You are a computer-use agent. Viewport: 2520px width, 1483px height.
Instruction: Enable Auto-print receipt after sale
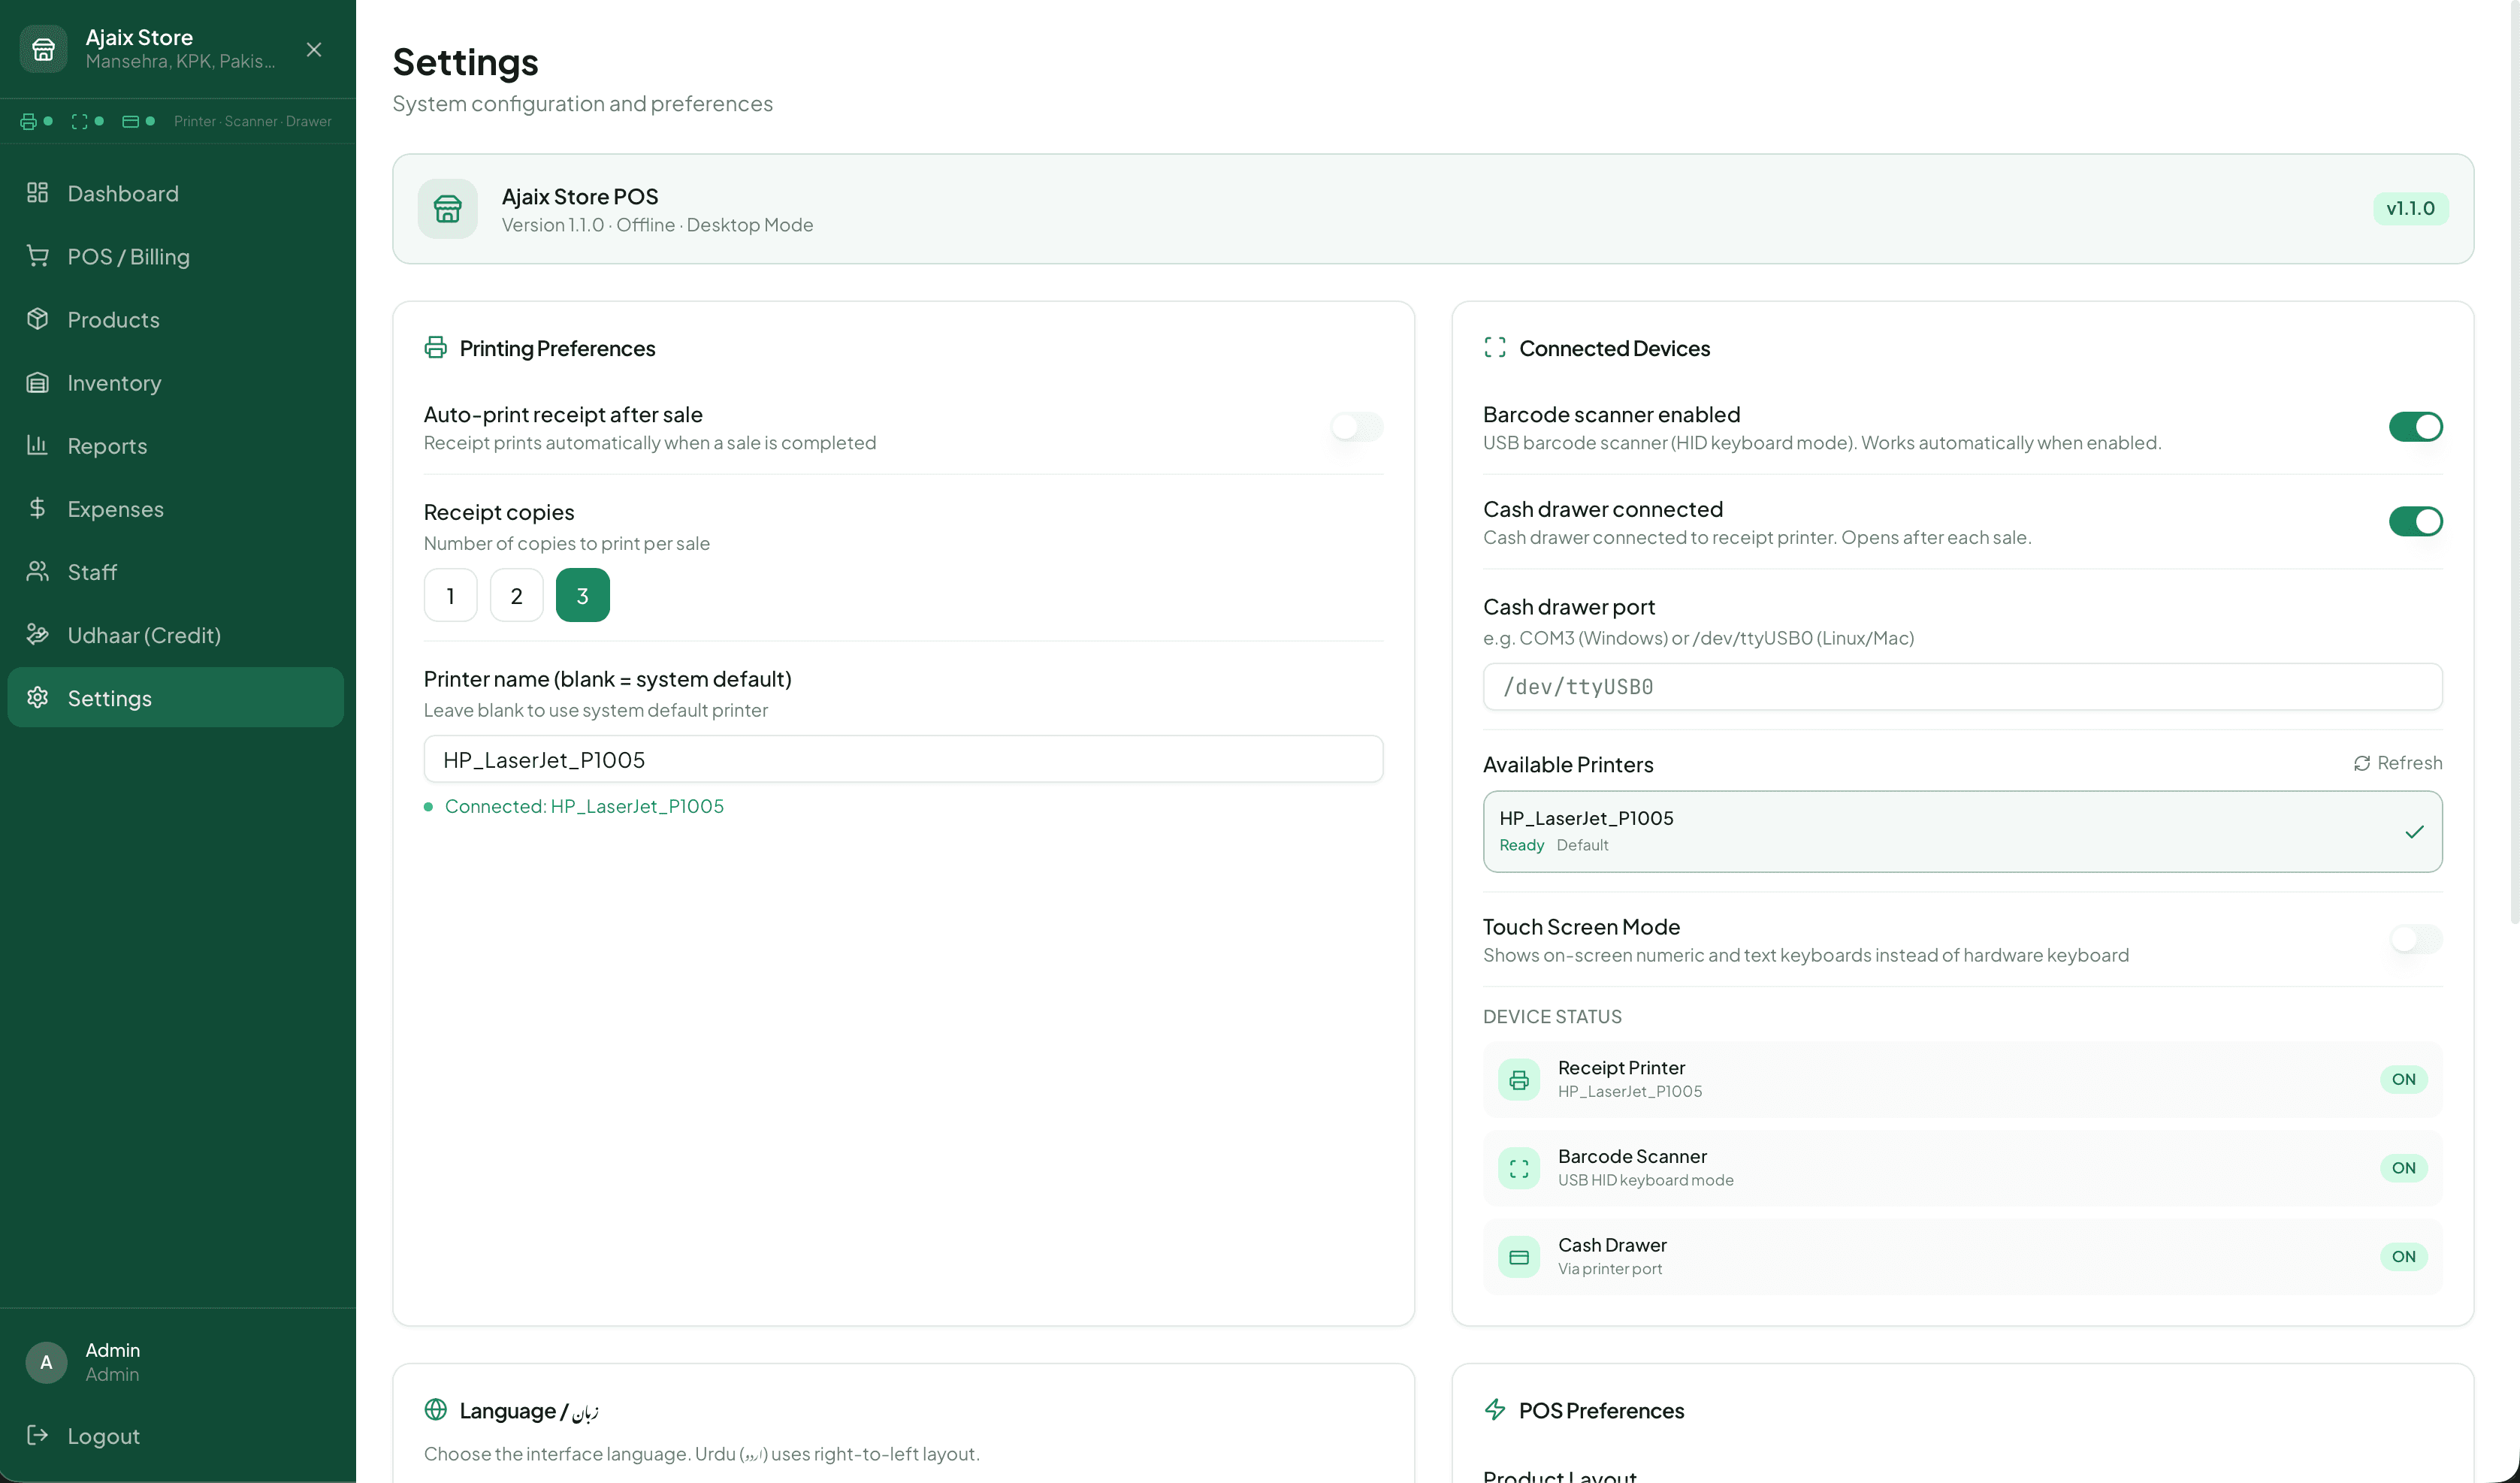[x=1353, y=427]
